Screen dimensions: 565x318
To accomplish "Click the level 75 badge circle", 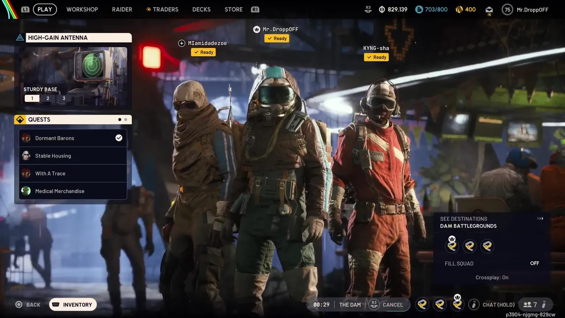I will 508,9.
